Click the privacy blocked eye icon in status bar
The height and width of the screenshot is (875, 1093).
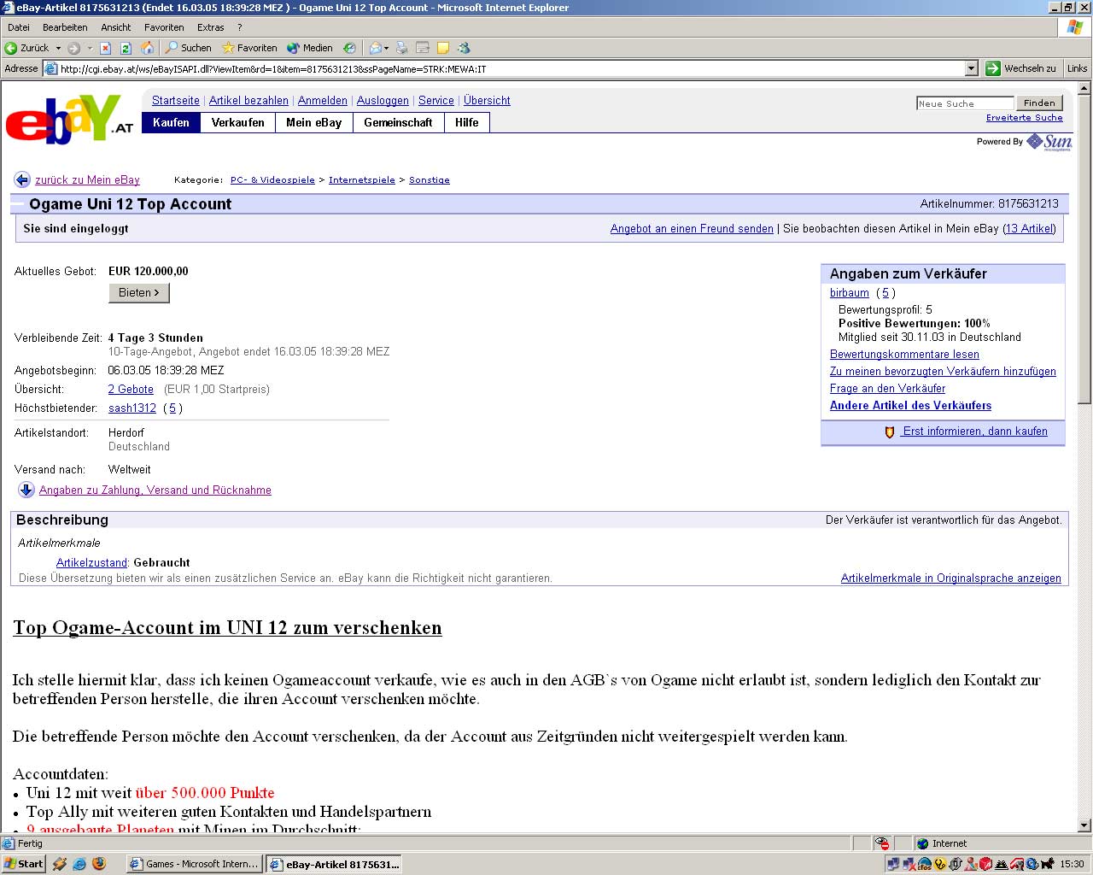pos(882,843)
